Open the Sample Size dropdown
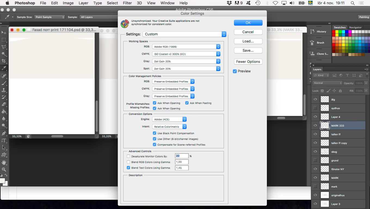The width and height of the screenshot is (370, 209). pos(50,17)
